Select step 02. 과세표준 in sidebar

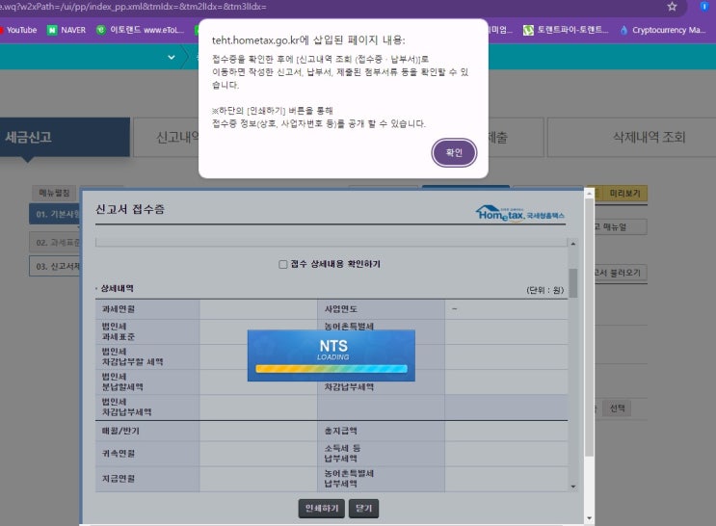pos(55,243)
